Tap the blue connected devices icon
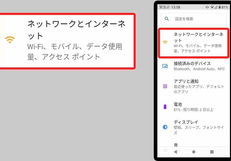This screenshot has width=231, height=161. coord(165,66)
